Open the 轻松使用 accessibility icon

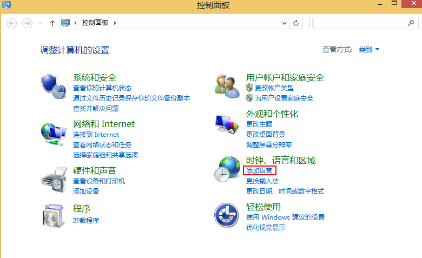[x=227, y=215]
